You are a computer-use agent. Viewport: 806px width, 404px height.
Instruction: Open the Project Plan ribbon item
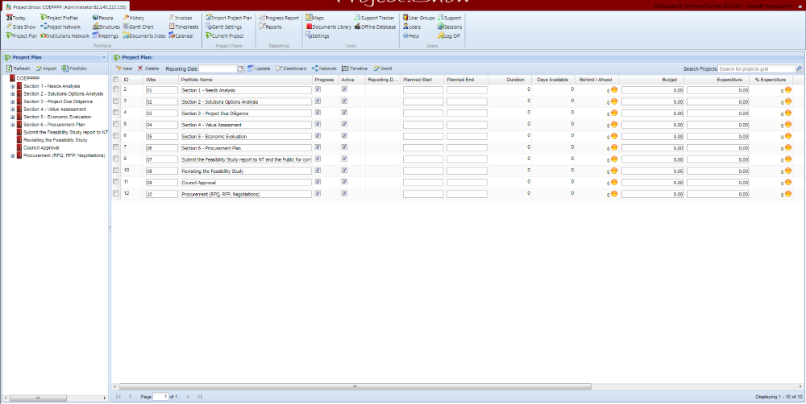tap(22, 36)
